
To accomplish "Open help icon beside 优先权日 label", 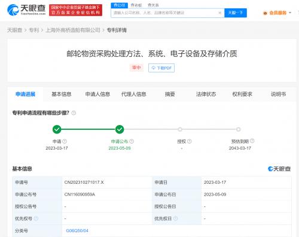I will pyautogui.click(x=175, y=218).
